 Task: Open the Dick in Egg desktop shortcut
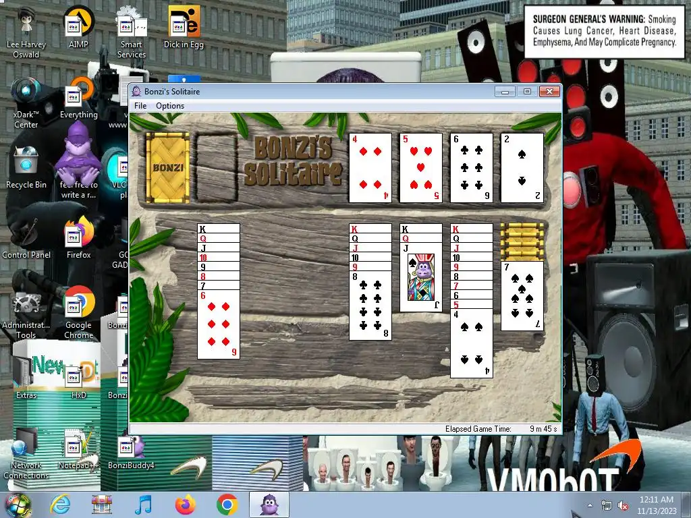point(184,28)
